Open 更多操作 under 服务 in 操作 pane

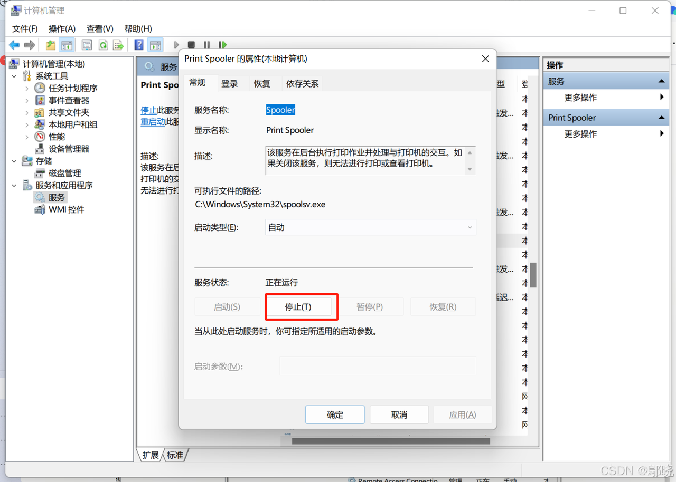coord(580,98)
